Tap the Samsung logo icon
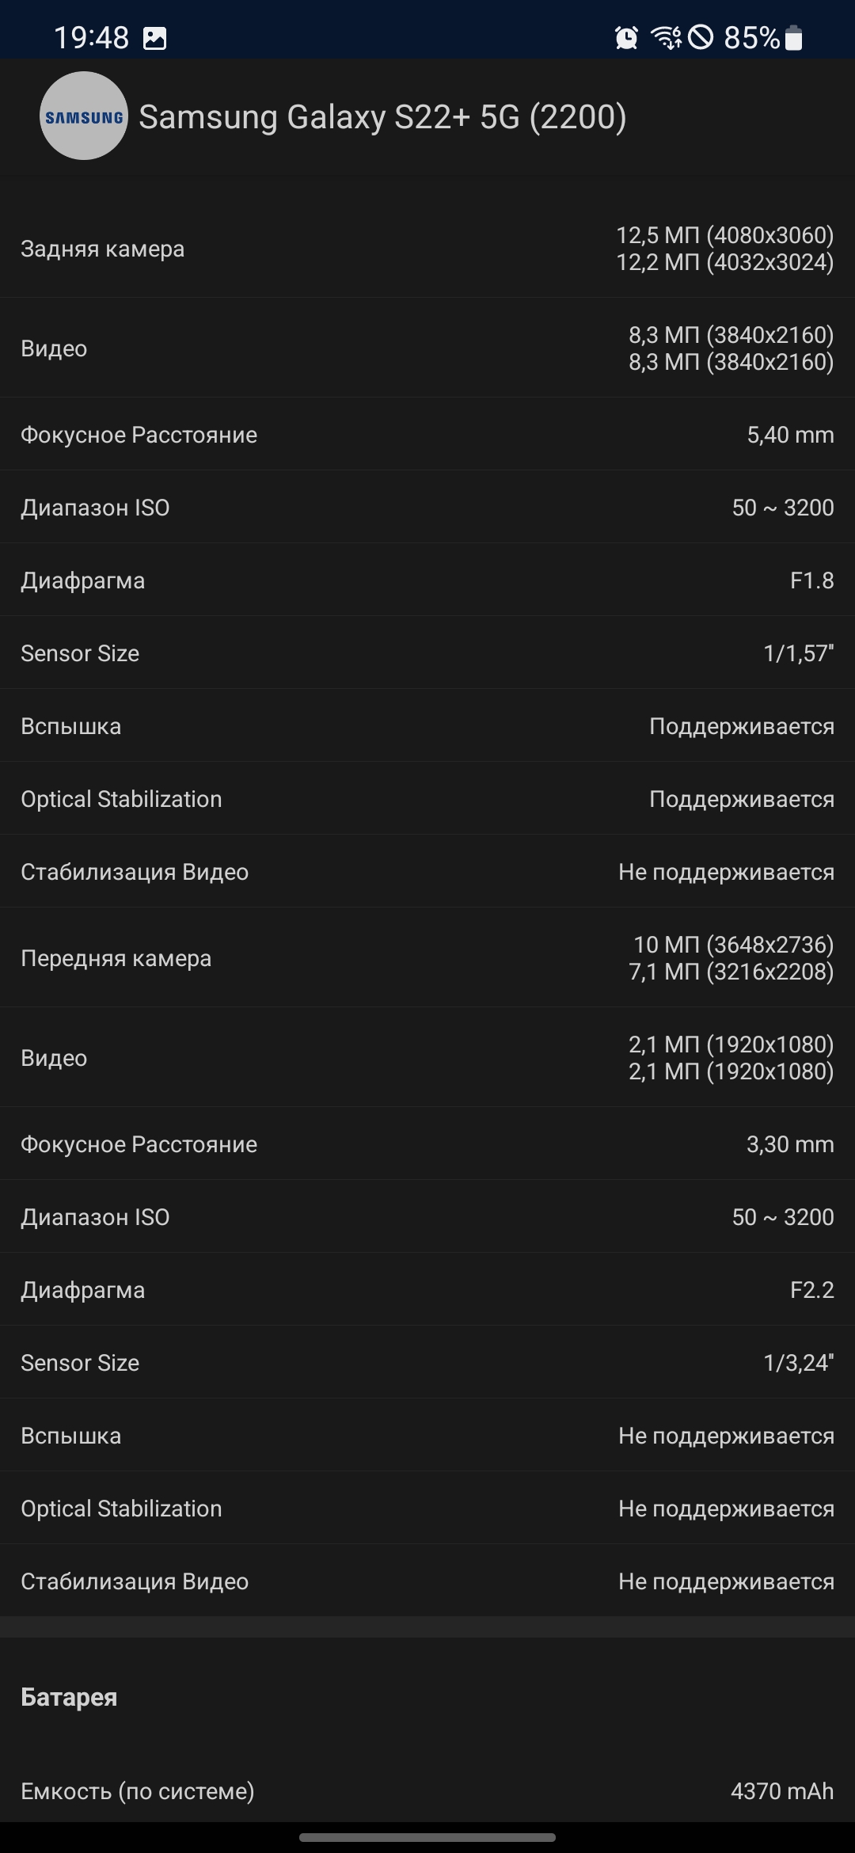 click(x=83, y=116)
